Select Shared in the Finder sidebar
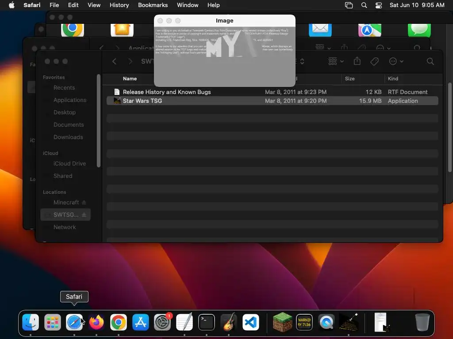Screen dimensions: 453x339 tap(63, 176)
